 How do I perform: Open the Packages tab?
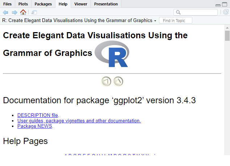click(43, 4)
